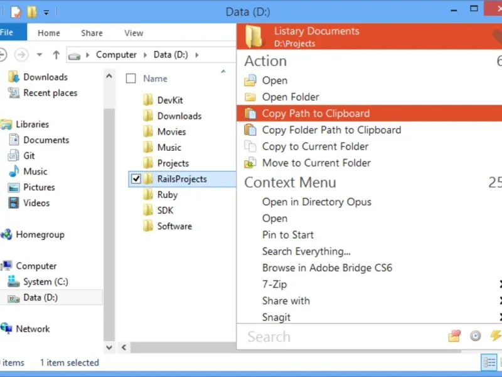502x377 pixels.
Task: Click the Forward navigation arrow
Action: (21, 55)
